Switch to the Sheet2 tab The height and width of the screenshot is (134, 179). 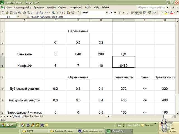(x=27, y=116)
